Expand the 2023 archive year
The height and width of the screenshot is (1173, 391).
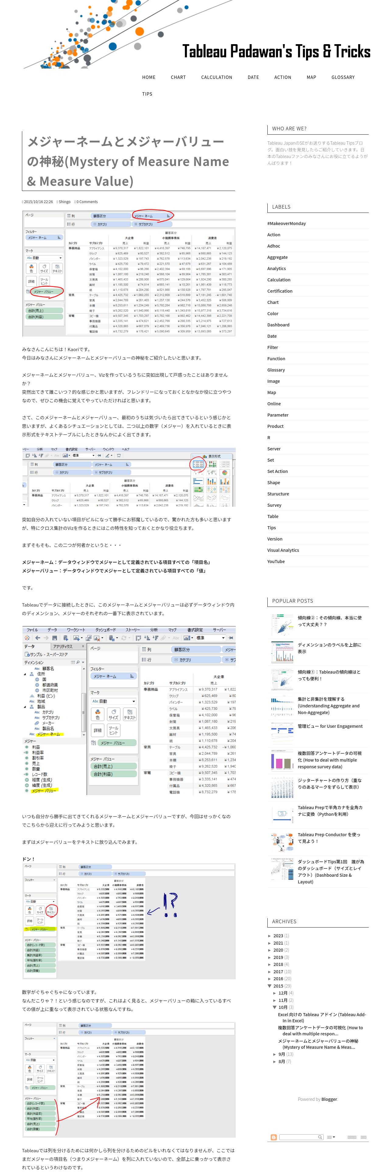tap(269, 936)
